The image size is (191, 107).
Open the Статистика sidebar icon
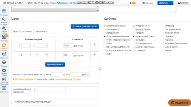point(4,88)
